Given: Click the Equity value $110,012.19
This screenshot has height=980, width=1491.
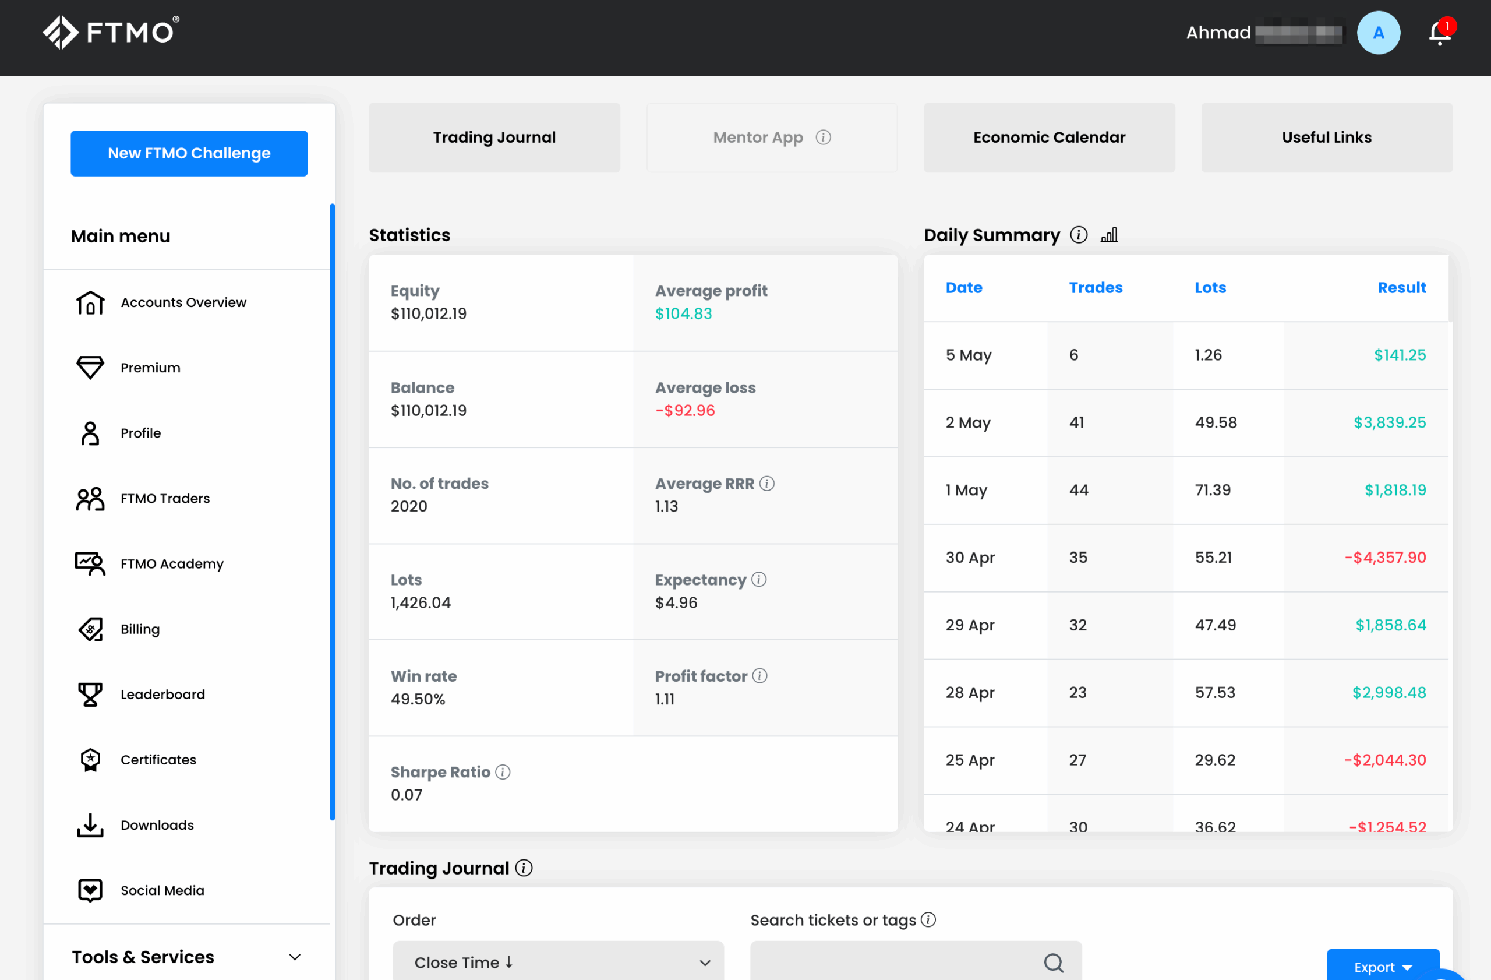Looking at the screenshot, I should tap(429, 314).
